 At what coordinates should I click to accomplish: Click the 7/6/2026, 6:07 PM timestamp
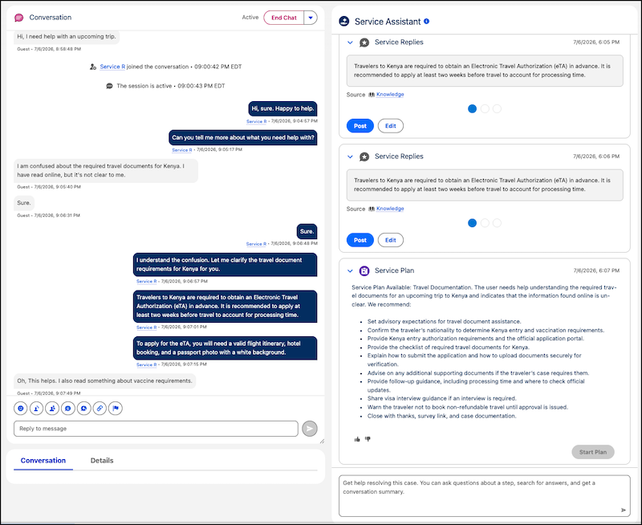coord(596,271)
